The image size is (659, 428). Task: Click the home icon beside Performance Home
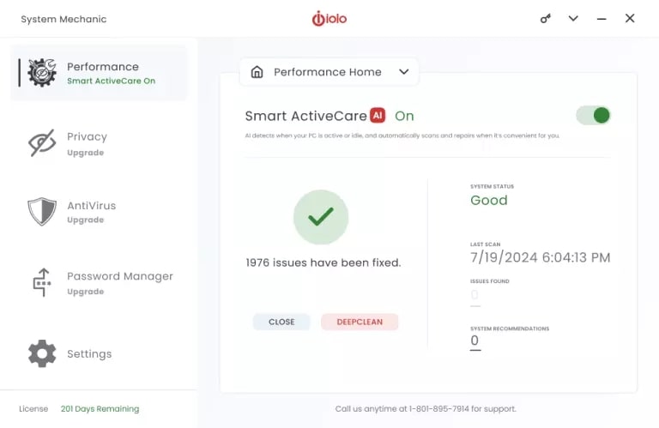coord(257,72)
